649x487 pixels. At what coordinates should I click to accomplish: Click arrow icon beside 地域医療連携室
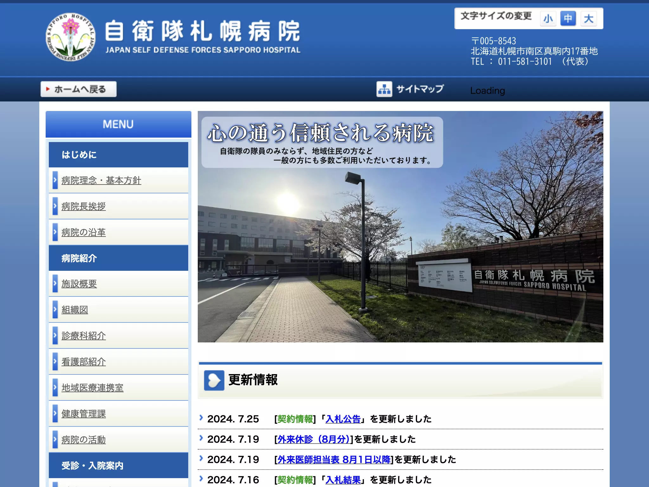point(55,387)
